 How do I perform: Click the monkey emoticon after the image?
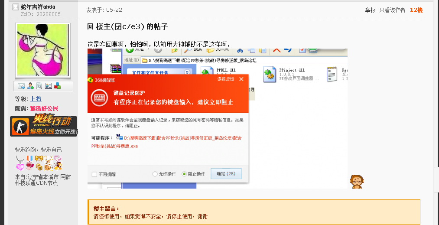tap(356, 182)
